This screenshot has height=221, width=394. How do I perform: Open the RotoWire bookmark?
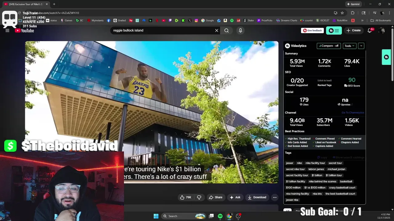click(x=340, y=21)
